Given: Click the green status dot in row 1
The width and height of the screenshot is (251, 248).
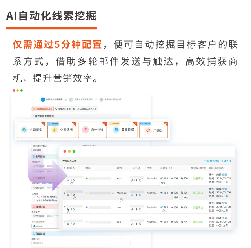Looking at the screenshot, I should click(87, 178).
